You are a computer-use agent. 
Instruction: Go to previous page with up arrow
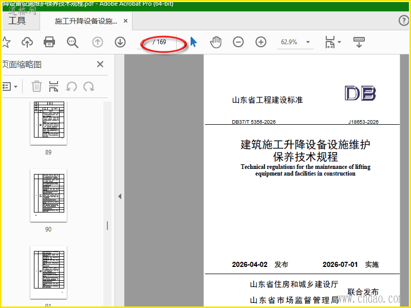tap(98, 42)
